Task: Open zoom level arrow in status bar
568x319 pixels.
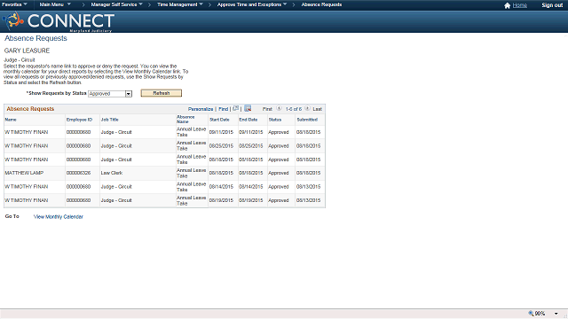Action: click(556, 314)
